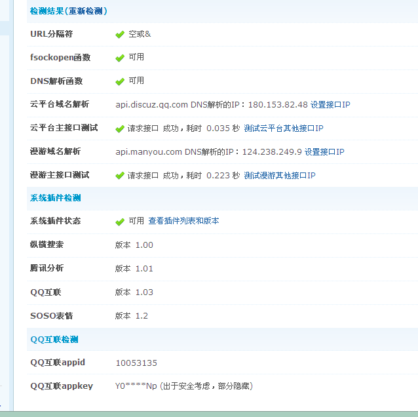Click the 漫游域名解析 row label

click(x=55, y=151)
